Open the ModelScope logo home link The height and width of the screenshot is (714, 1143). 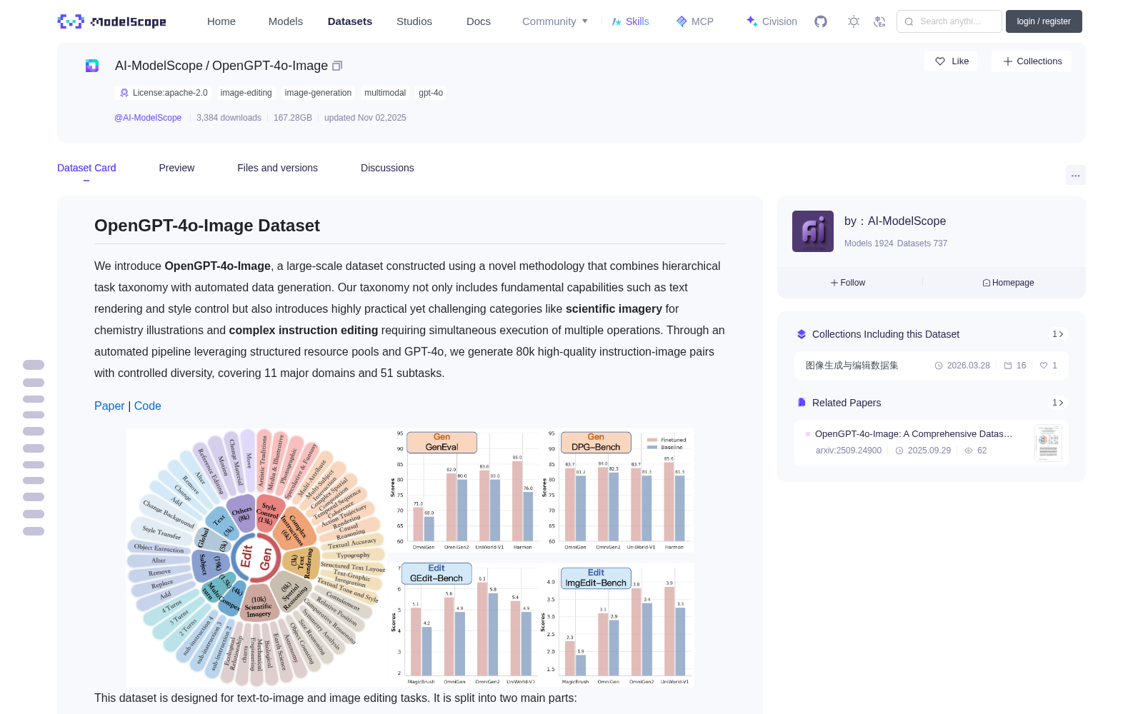click(x=112, y=21)
